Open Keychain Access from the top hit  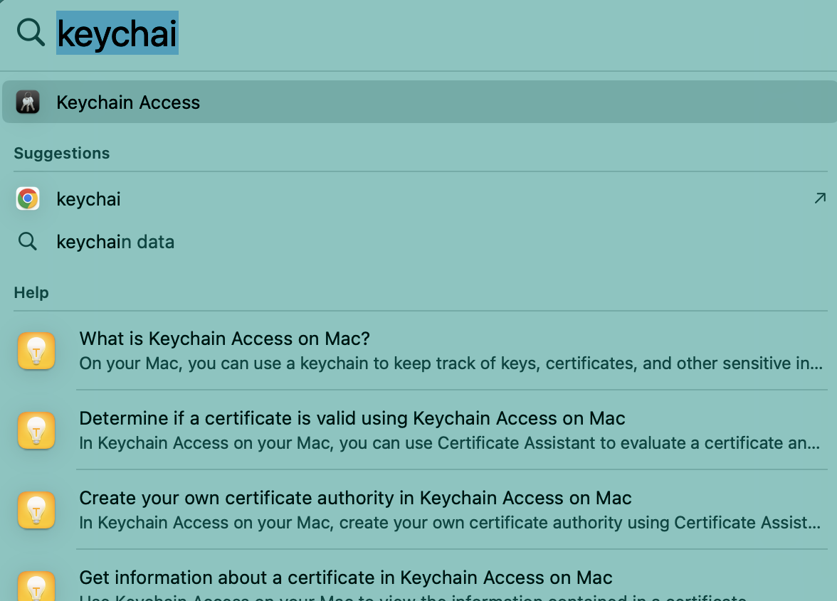[128, 102]
